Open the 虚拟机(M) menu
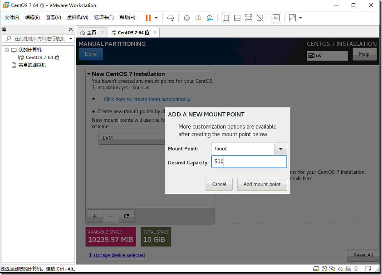This screenshot has width=382, height=275. [x=78, y=18]
